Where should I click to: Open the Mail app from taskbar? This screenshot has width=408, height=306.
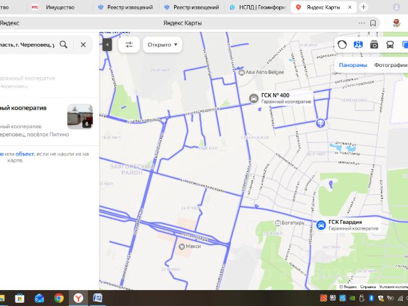39,298
